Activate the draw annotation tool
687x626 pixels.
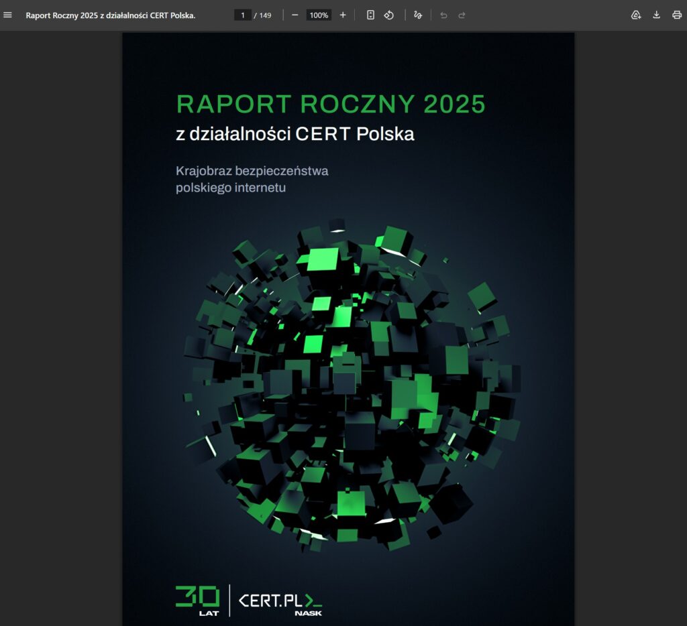click(418, 15)
